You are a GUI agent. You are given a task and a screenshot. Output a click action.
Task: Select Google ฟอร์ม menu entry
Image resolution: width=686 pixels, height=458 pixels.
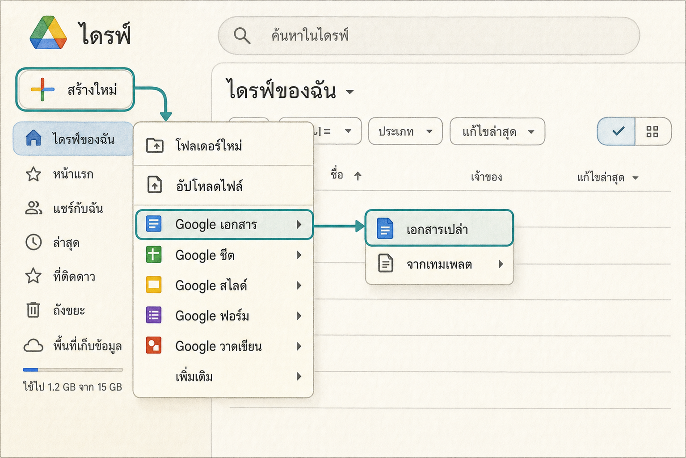(223, 315)
